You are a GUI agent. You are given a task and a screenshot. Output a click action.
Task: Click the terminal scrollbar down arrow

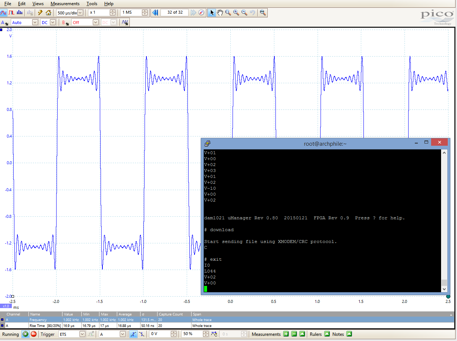444,289
